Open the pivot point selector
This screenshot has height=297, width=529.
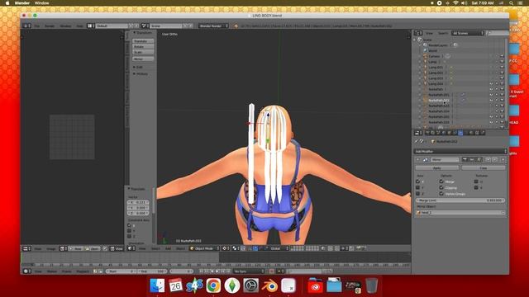(x=235, y=248)
